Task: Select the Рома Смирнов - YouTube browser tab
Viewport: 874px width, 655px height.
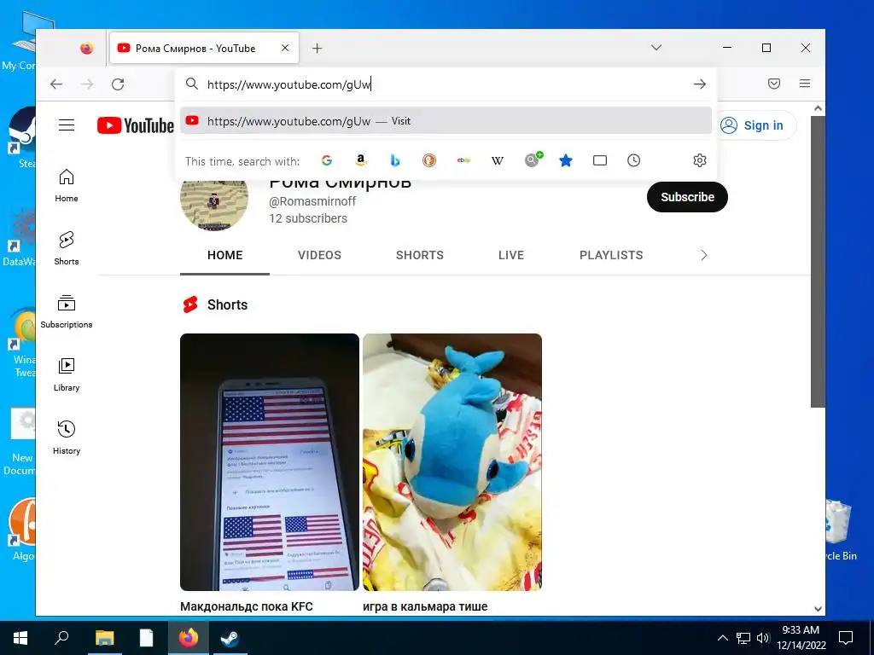Action: [x=204, y=49]
